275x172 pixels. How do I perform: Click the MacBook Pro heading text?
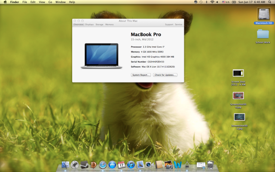[146, 34]
